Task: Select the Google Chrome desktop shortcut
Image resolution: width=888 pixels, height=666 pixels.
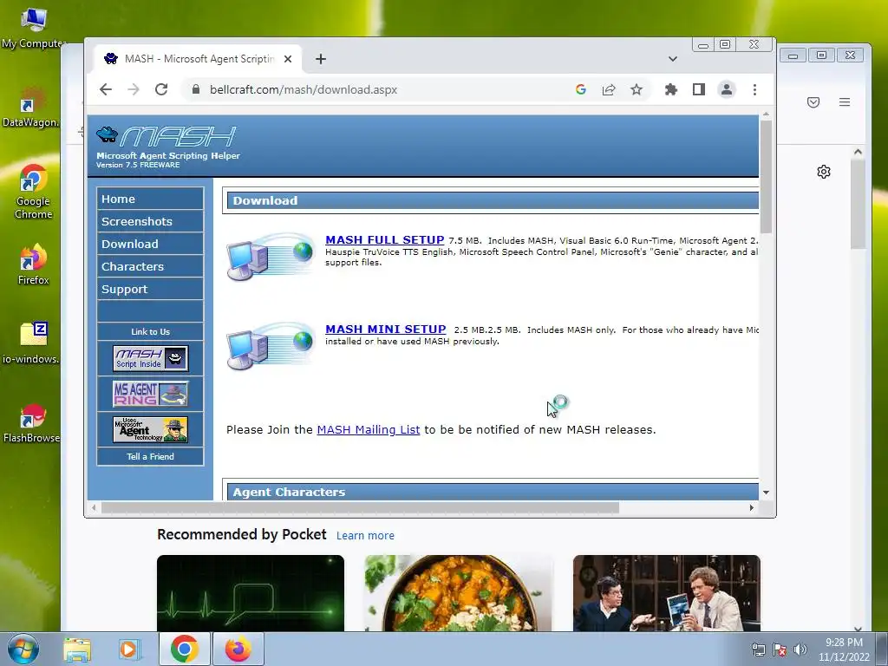Action: pyautogui.click(x=33, y=192)
